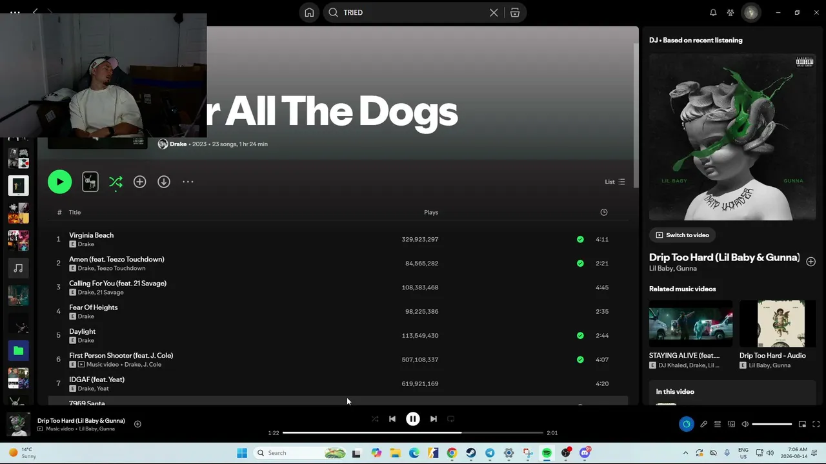Click Switch to video button

click(683, 235)
